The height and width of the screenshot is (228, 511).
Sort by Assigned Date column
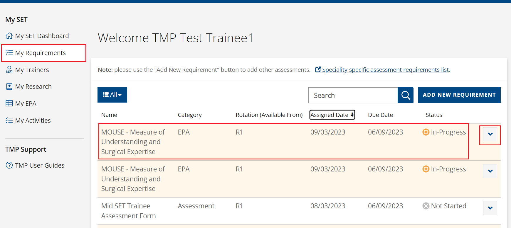click(x=332, y=115)
